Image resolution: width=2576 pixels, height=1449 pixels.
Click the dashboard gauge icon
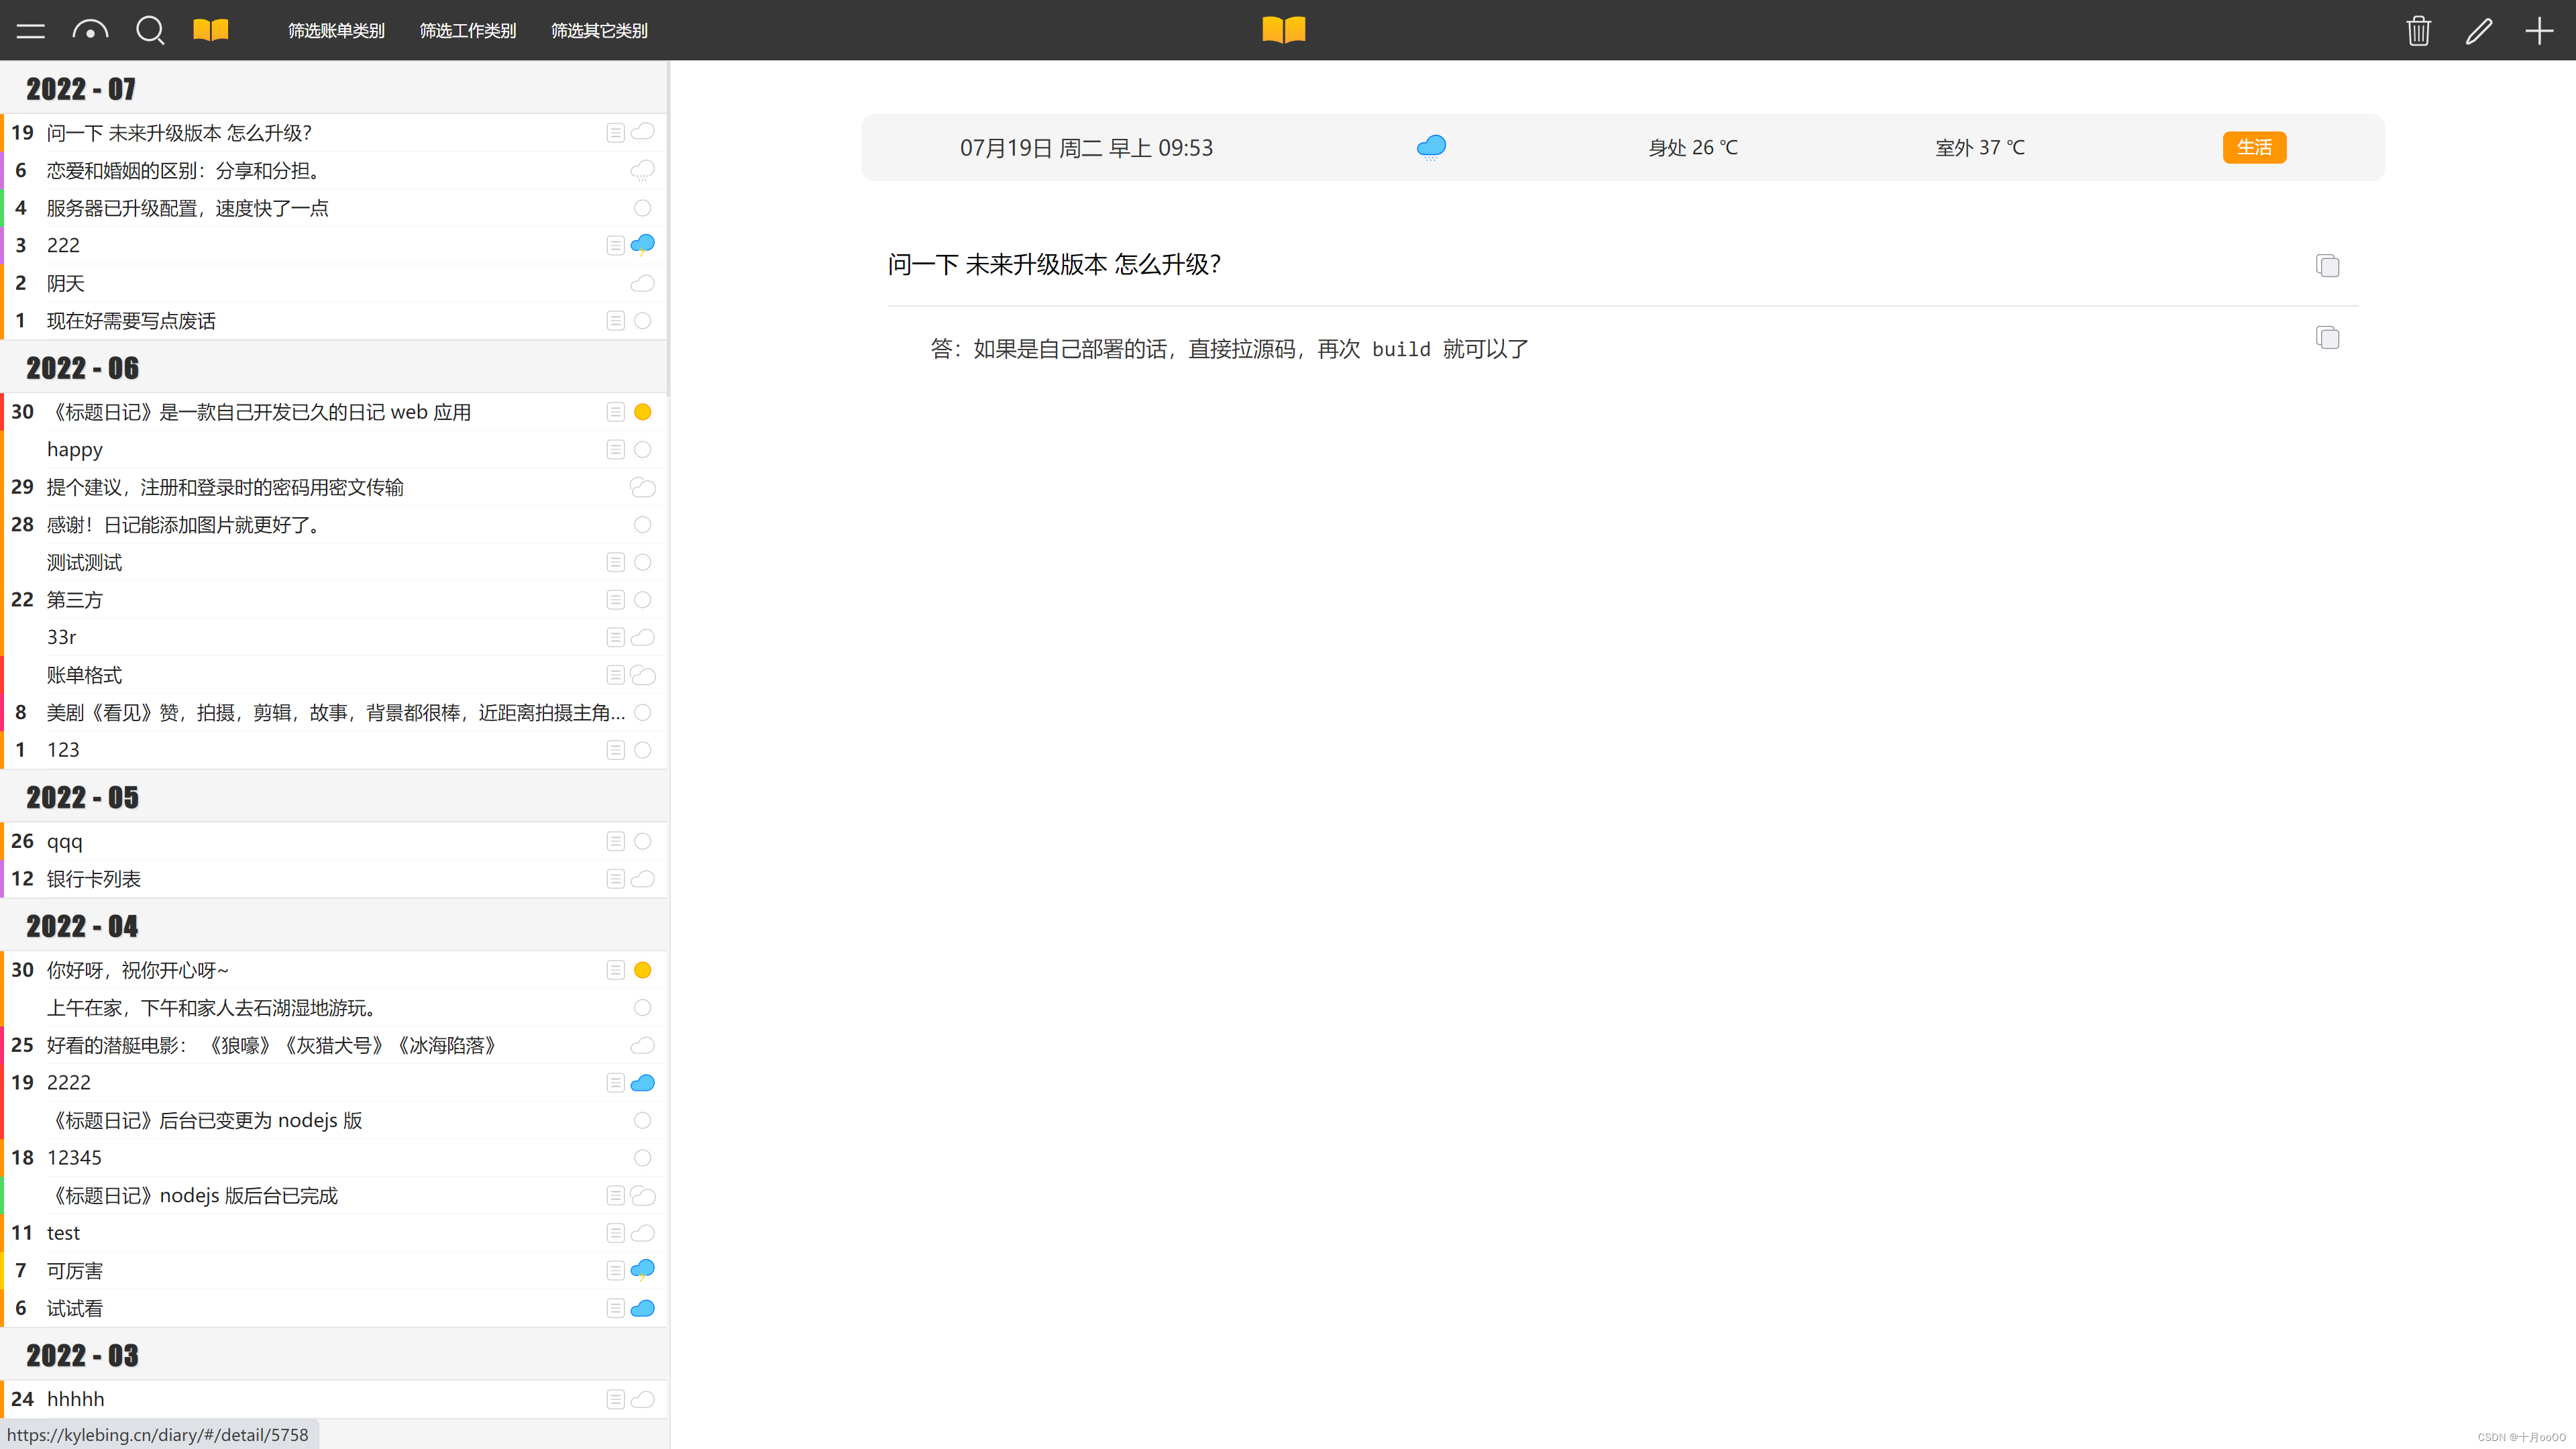tap(90, 31)
